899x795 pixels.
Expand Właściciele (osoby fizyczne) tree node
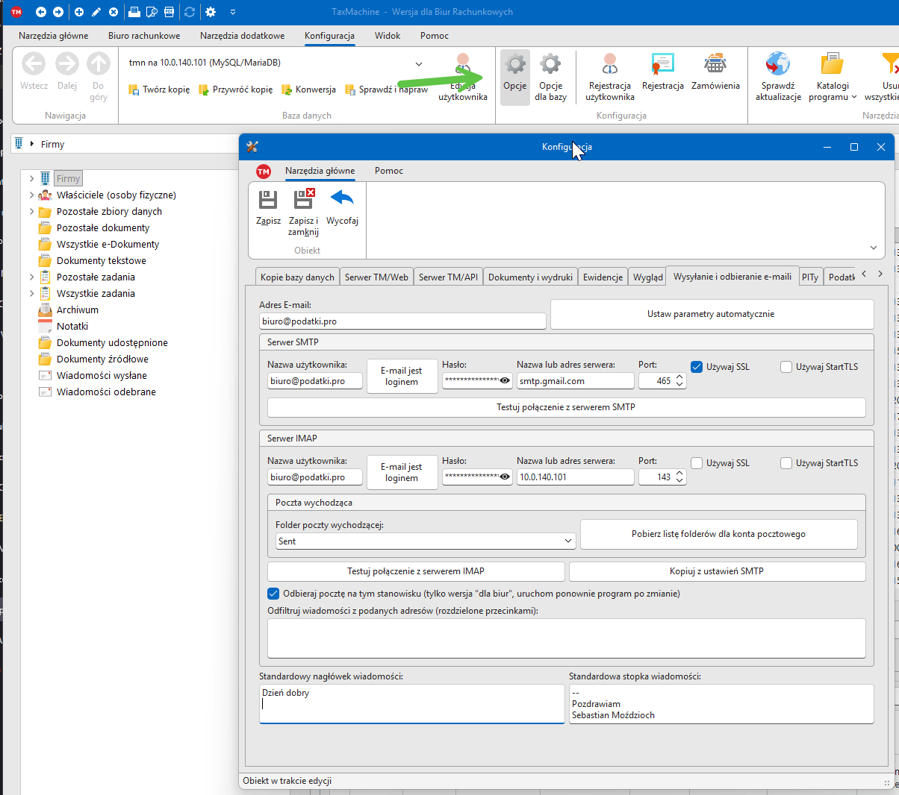(31, 195)
